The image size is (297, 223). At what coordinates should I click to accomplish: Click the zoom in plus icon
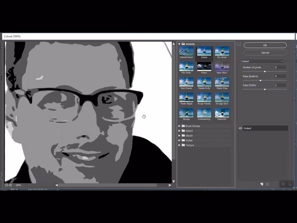pyautogui.click(x=10, y=185)
